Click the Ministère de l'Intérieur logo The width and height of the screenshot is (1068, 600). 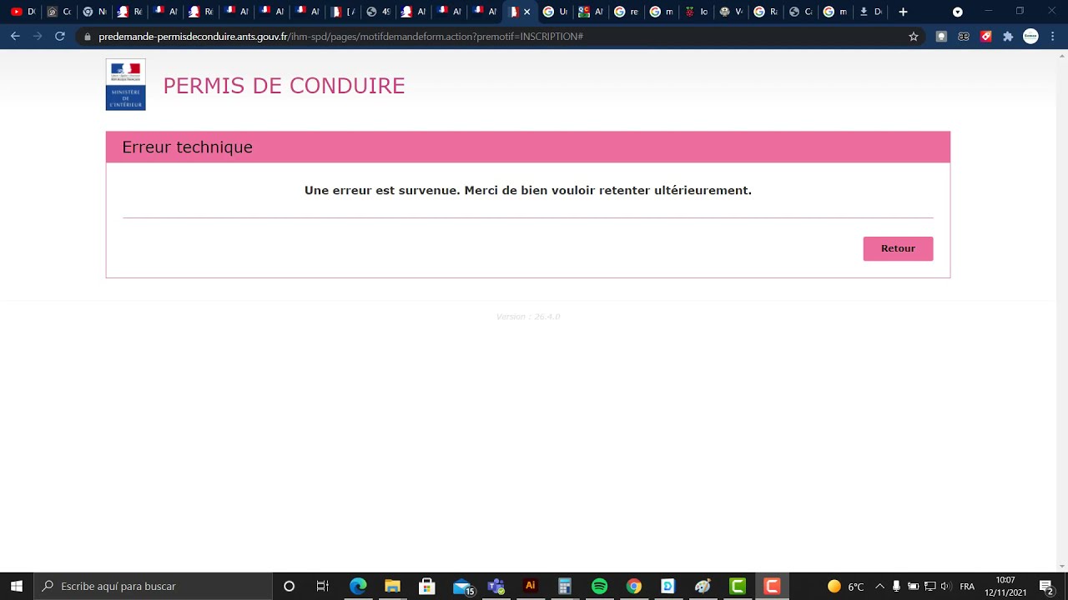point(126,84)
